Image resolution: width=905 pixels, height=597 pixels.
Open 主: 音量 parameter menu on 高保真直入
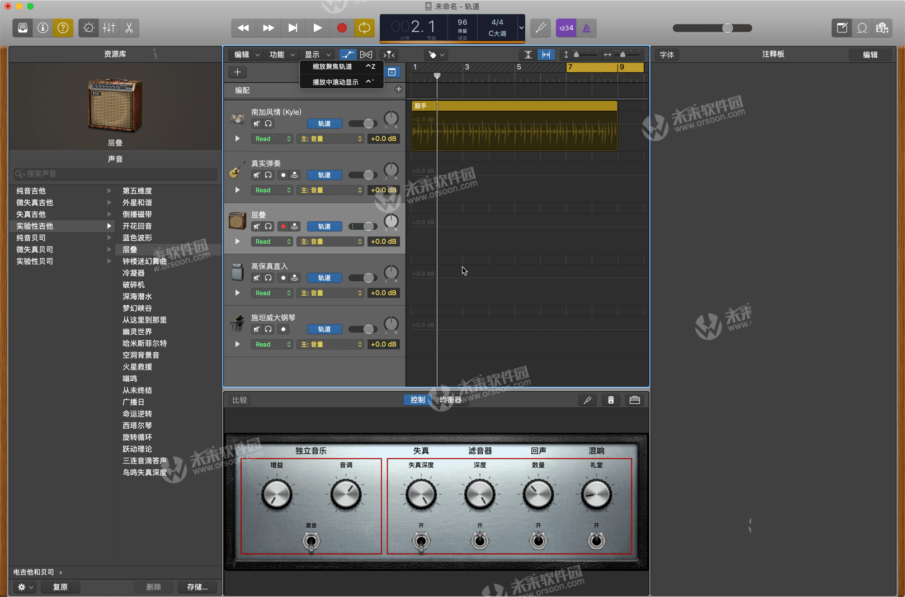pyautogui.click(x=331, y=293)
